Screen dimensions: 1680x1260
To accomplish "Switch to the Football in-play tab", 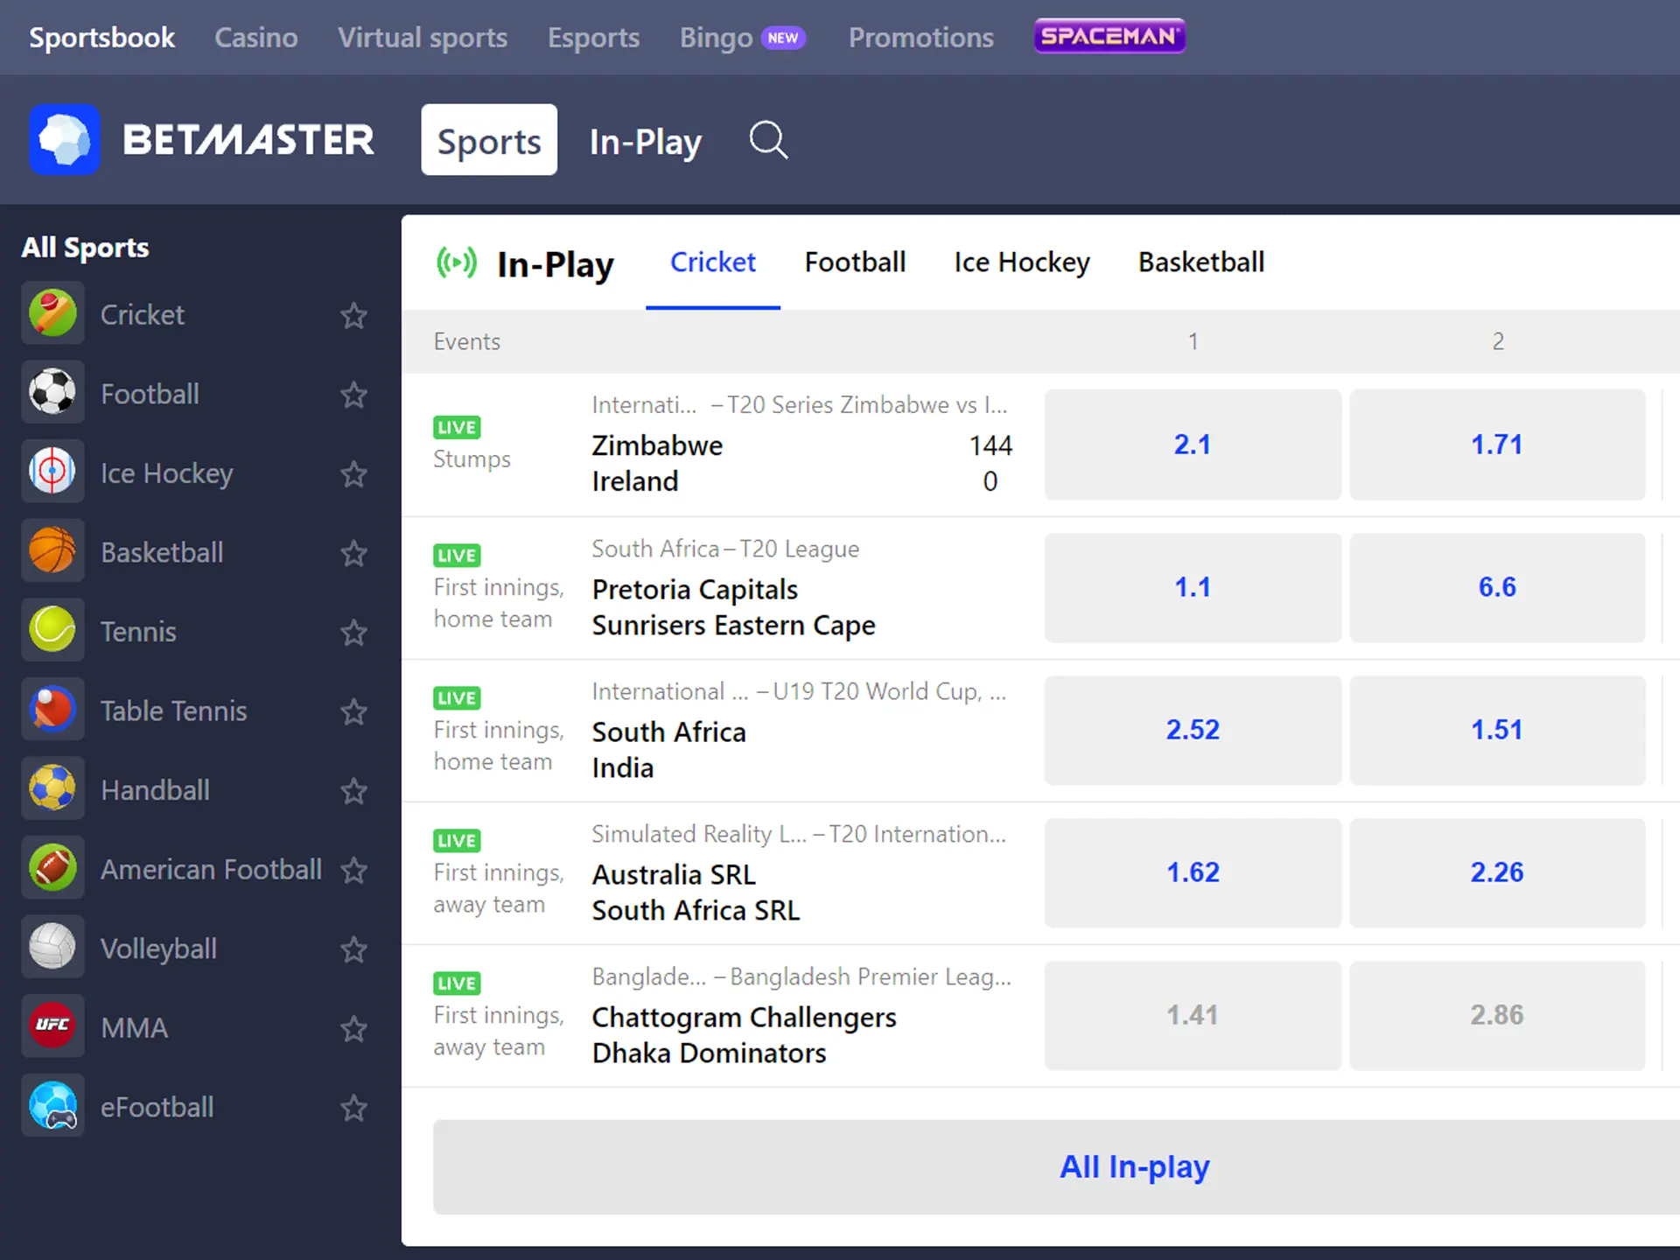I will (855, 262).
